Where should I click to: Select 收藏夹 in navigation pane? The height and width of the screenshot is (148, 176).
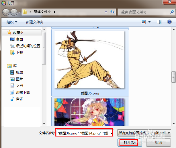(x=21, y=33)
